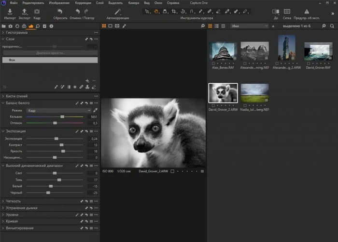Open Camera (Камера) menu
The height and width of the screenshot is (242, 338).
134,3
